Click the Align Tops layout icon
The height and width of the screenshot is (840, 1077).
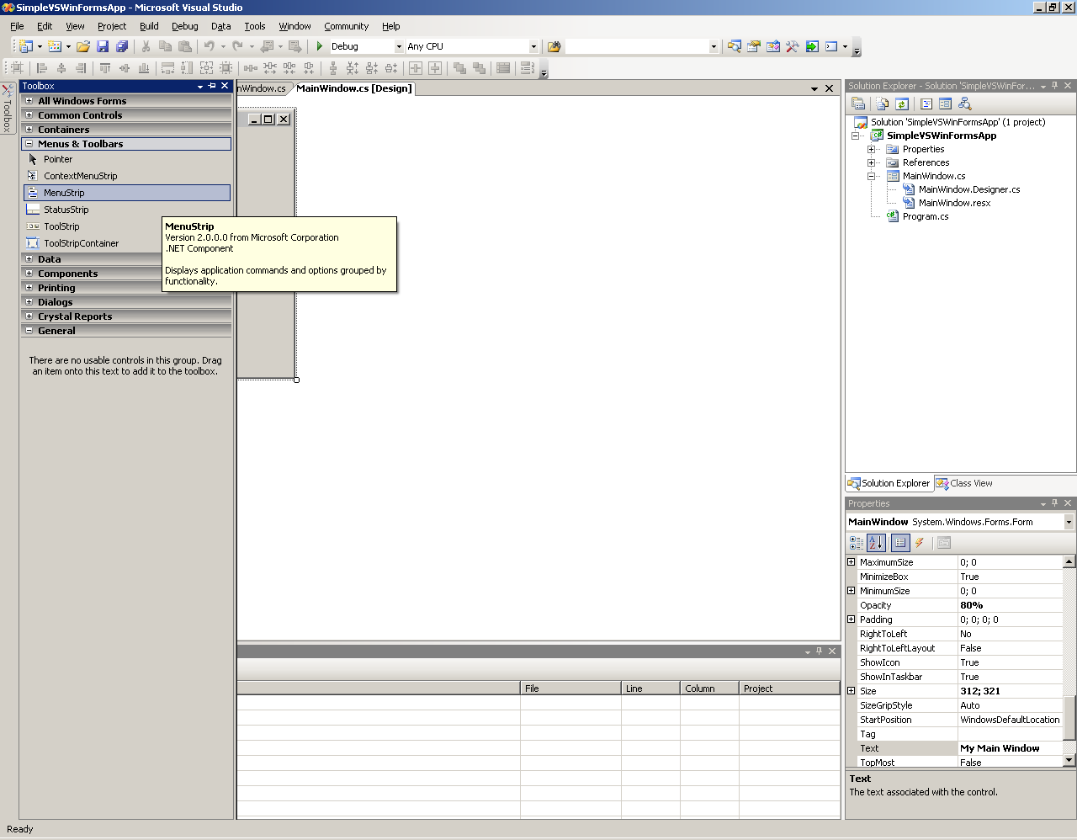tap(105, 68)
